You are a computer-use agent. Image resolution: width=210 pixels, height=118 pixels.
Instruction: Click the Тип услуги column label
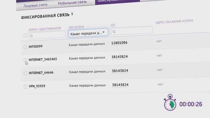pos(76,27)
